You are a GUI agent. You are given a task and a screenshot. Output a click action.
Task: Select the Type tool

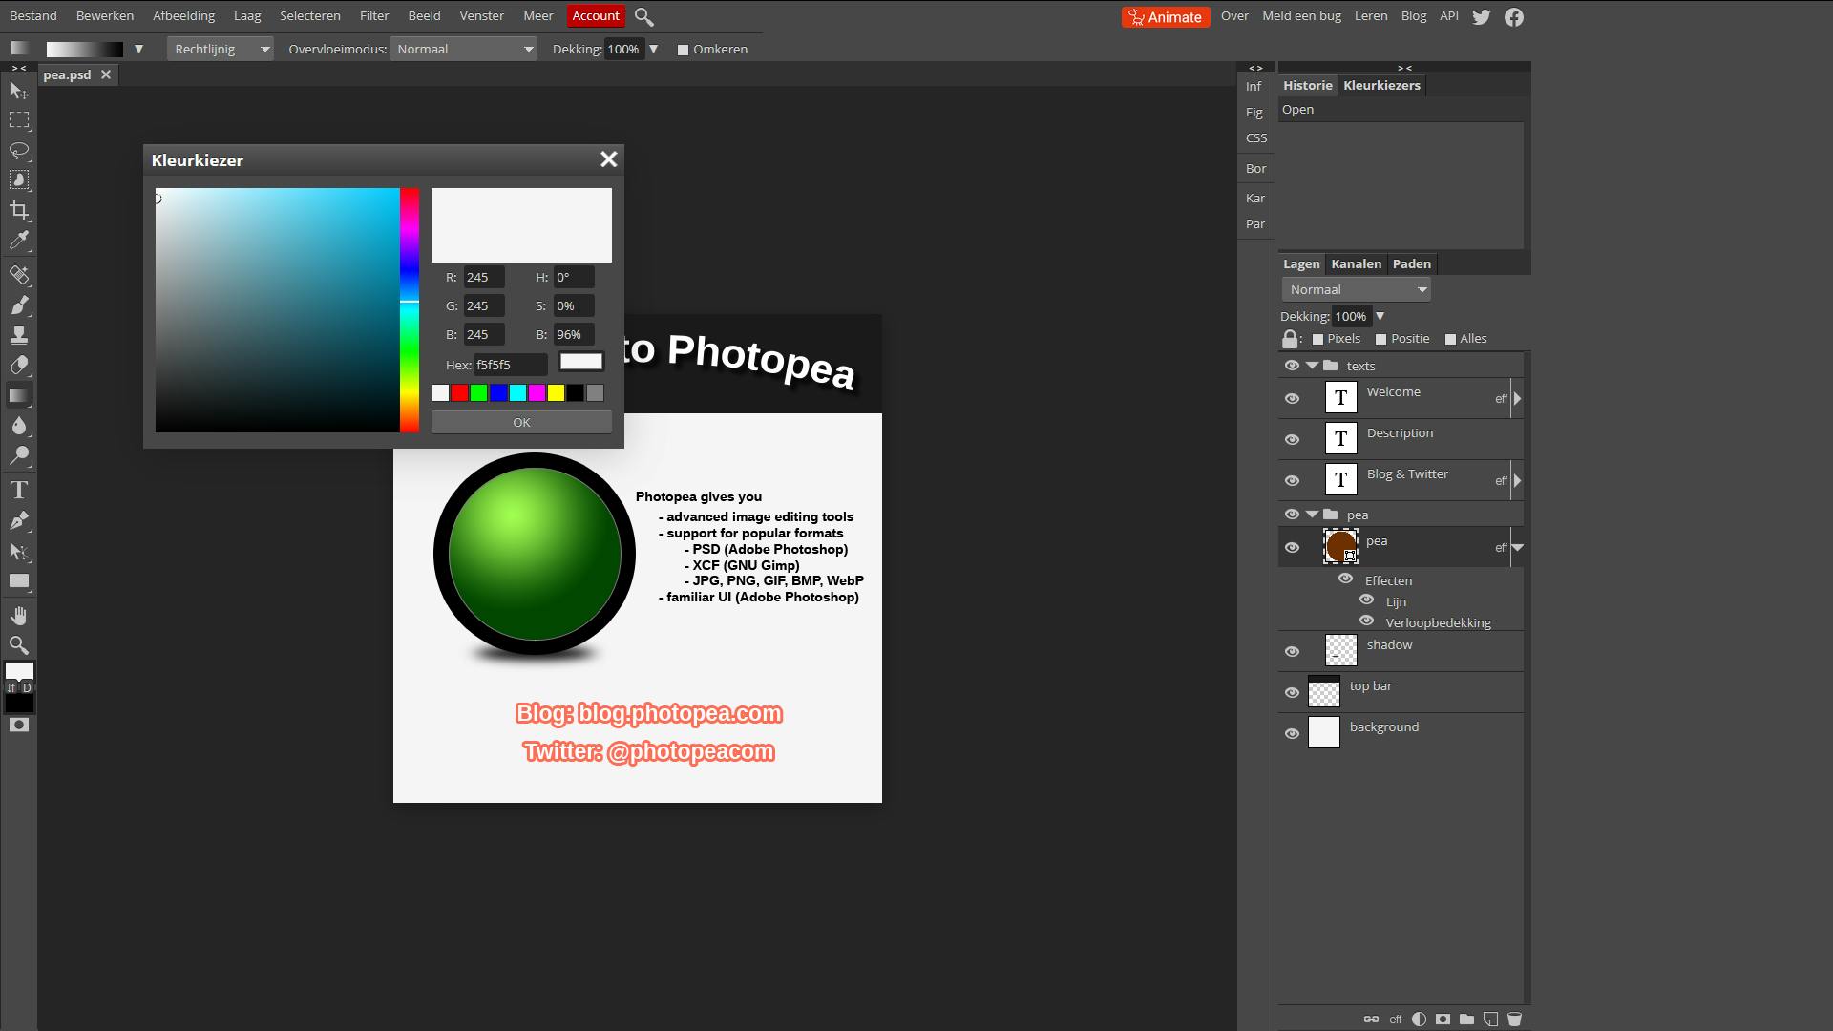tap(19, 491)
